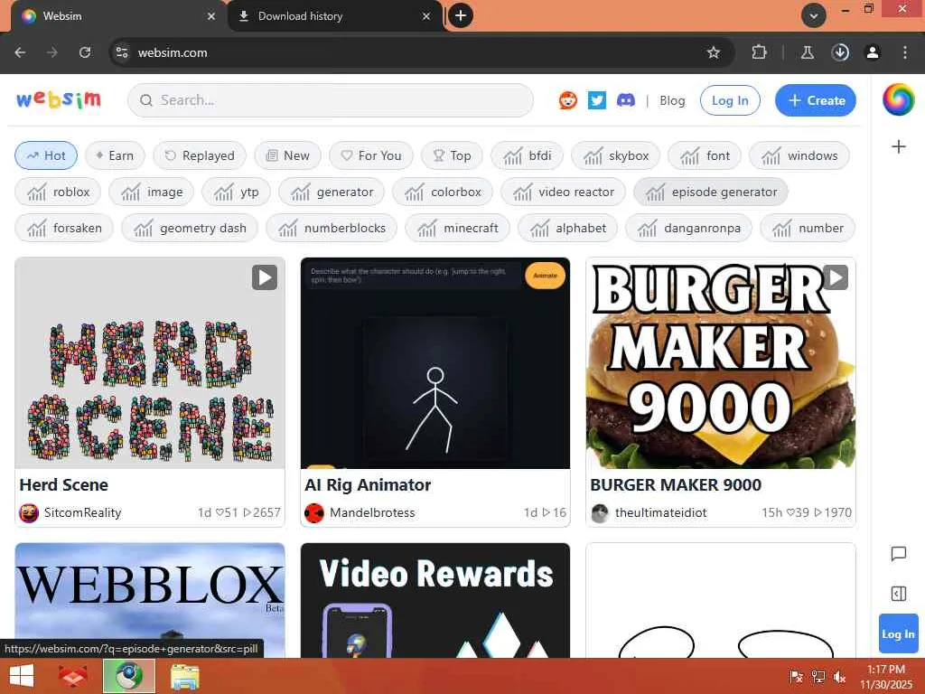The image size is (925, 694).
Task: Open a new browser tab
Action: (x=461, y=15)
